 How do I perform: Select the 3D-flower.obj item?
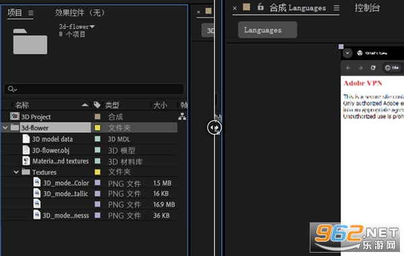point(50,150)
